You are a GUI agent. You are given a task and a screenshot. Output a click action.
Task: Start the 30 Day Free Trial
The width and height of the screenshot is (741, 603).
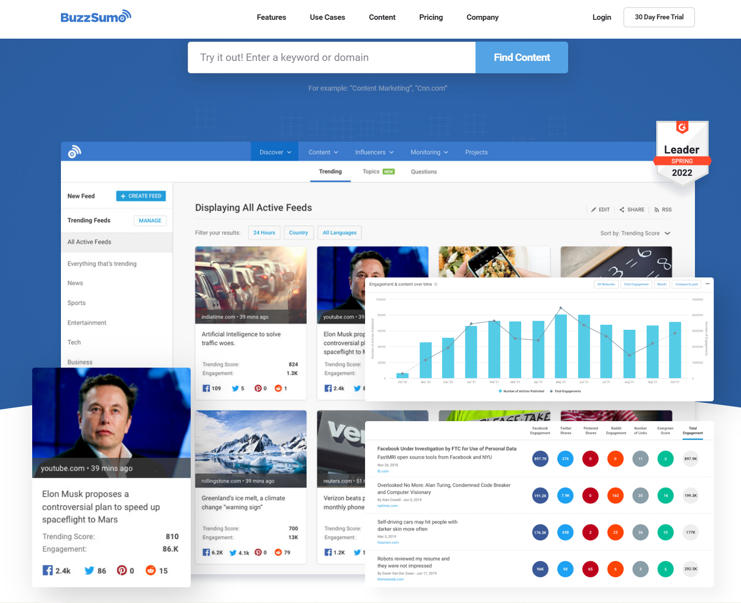[659, 17]
